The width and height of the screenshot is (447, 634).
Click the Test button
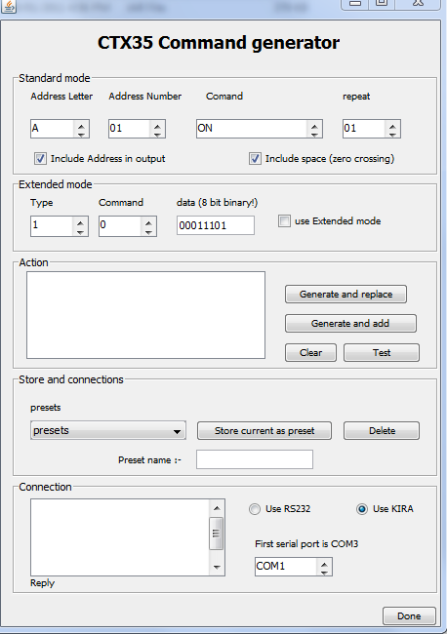(382, 352)
